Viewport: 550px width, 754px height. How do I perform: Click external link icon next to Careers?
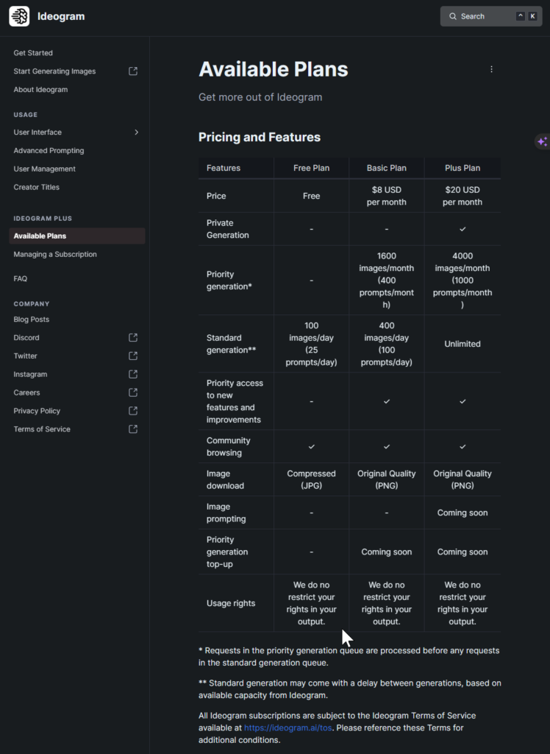[133, 392]
